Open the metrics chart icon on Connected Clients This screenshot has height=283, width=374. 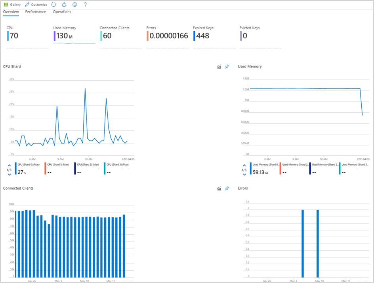click(x=218, y=189)
